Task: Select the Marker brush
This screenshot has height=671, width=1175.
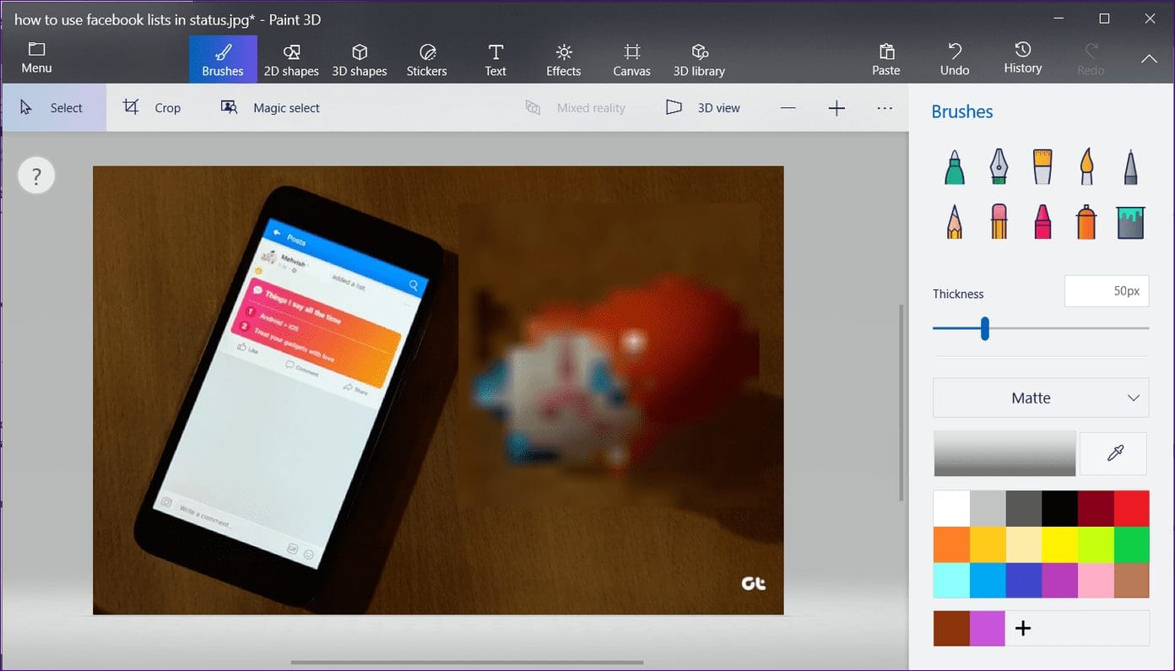Action: [954, 167]
